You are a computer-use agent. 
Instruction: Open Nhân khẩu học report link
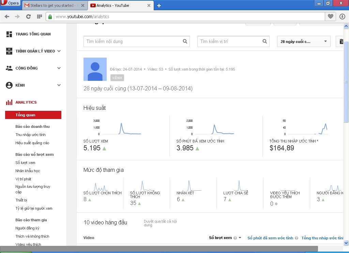[x=28, y=171]
